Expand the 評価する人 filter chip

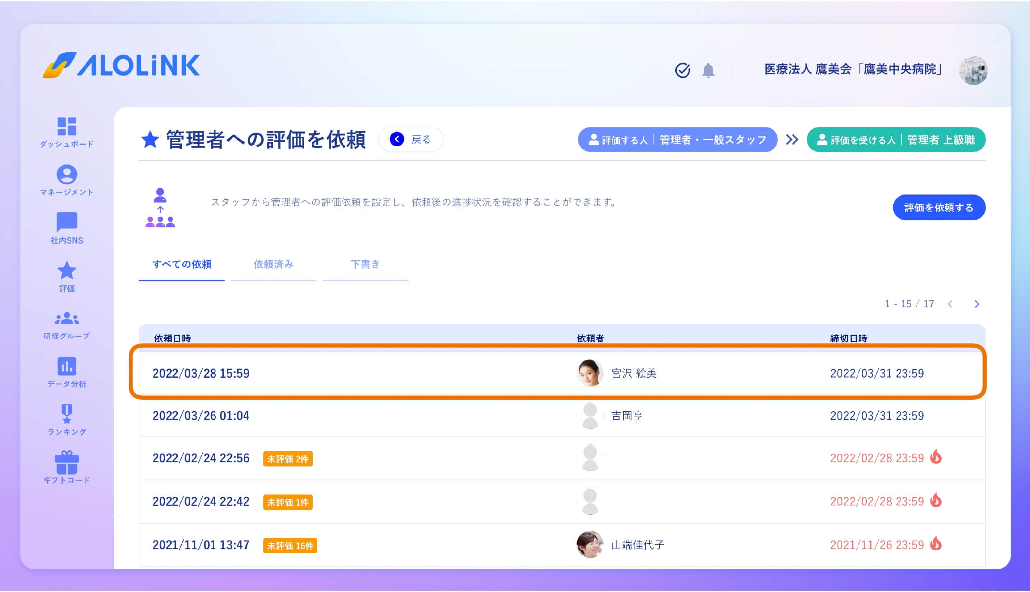pos(678,140)
